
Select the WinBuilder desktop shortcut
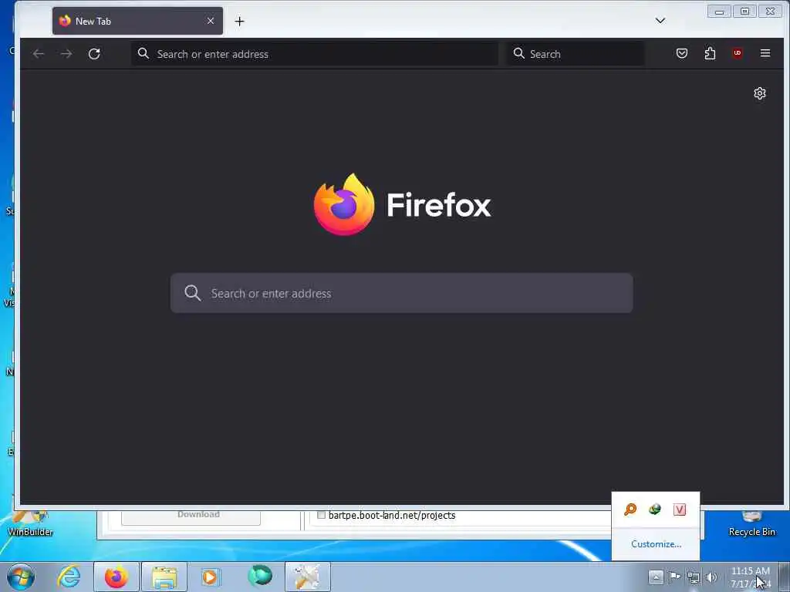click(x=30, y=523)
